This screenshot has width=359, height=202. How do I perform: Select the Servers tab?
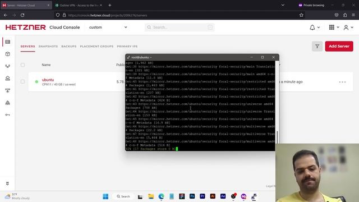point(27,46)
